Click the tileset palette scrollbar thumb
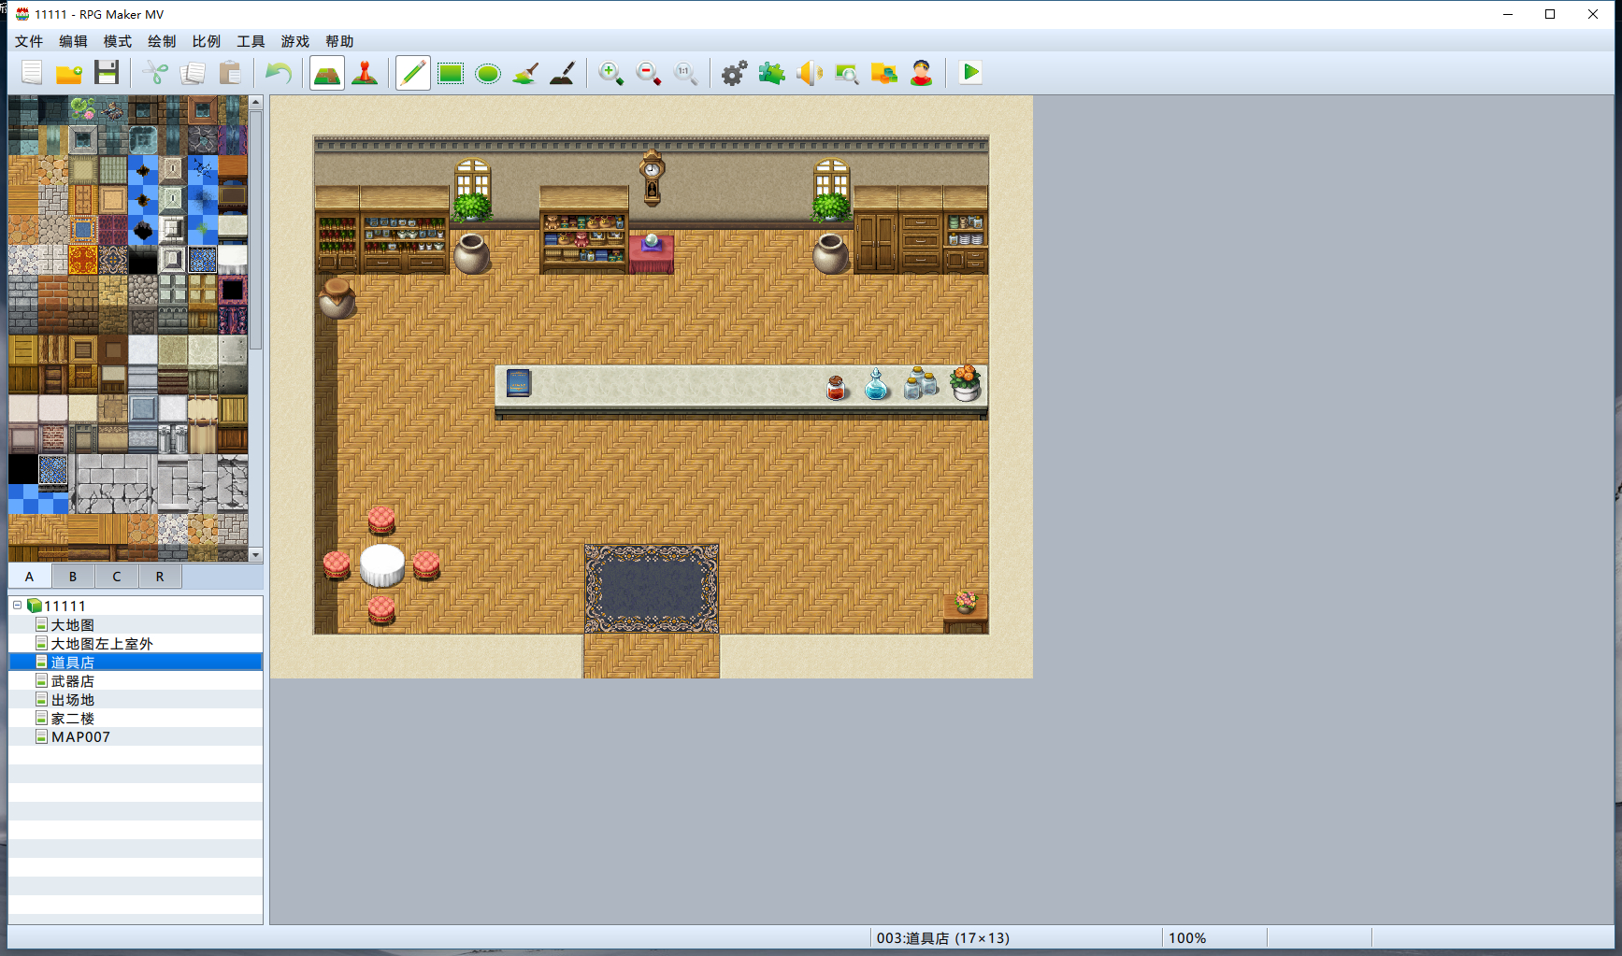The image size is (1622, 956). tap(256, 230)
